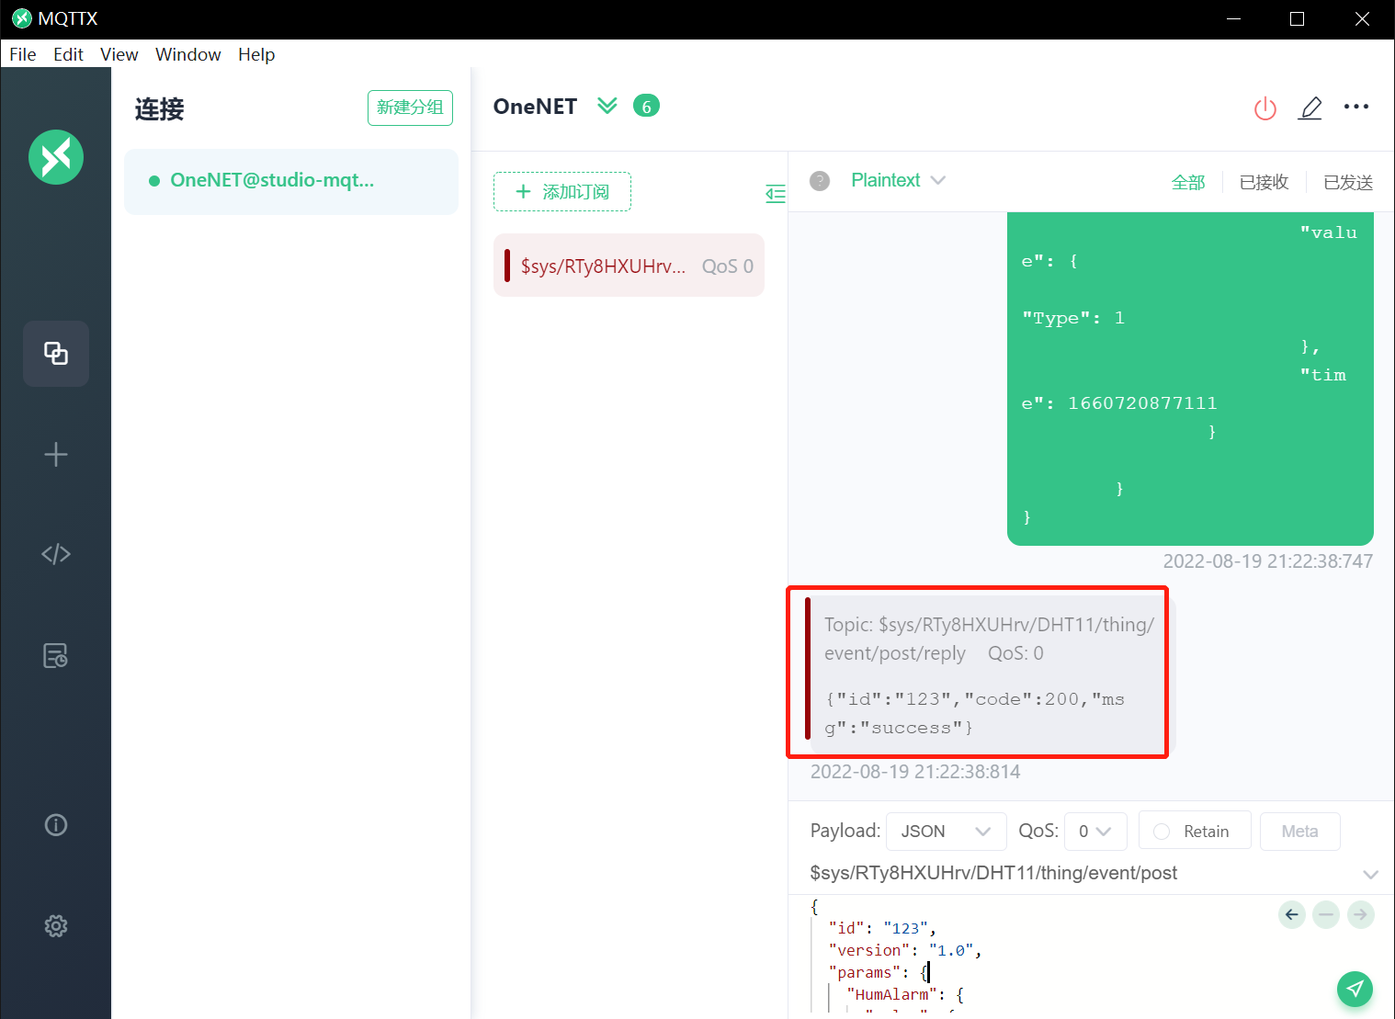
Task: Filter to received messages 已接收
Action: click(x=1265, y=183)
